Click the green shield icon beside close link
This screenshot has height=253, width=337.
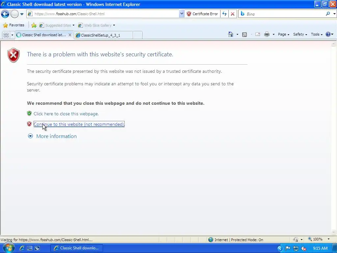pos(29,113)
